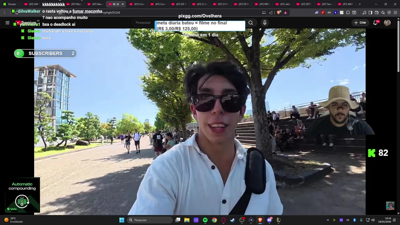This screenshot has height=225, width=400.
Task: Open volume control in system tray
Action: tap(373, 220)
